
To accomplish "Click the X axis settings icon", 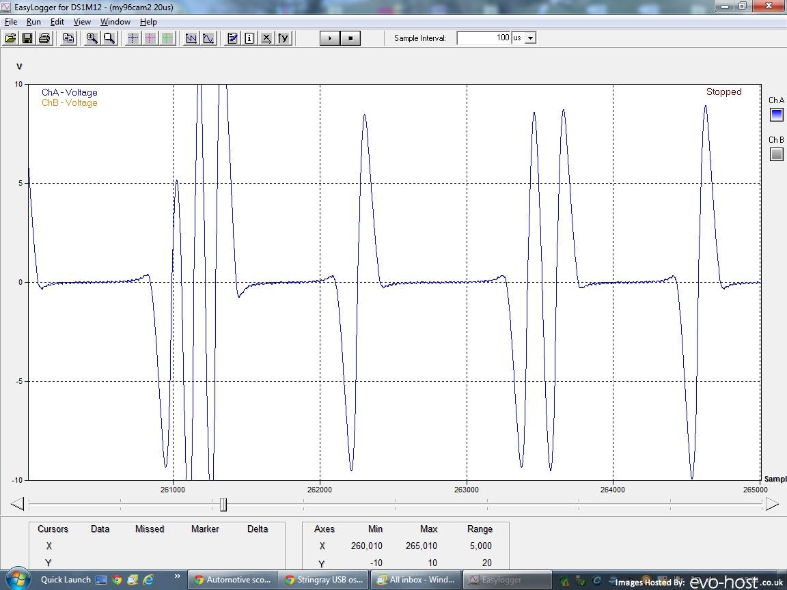I will (266, 38).
